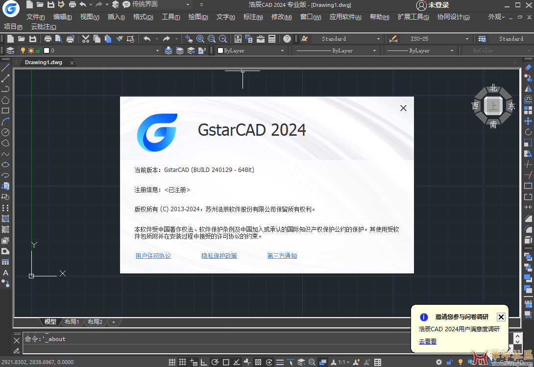Open the workspace dropdown showing 传统界面
The image size is (534, 367).
pyautogui.click(x=188, y=4)
